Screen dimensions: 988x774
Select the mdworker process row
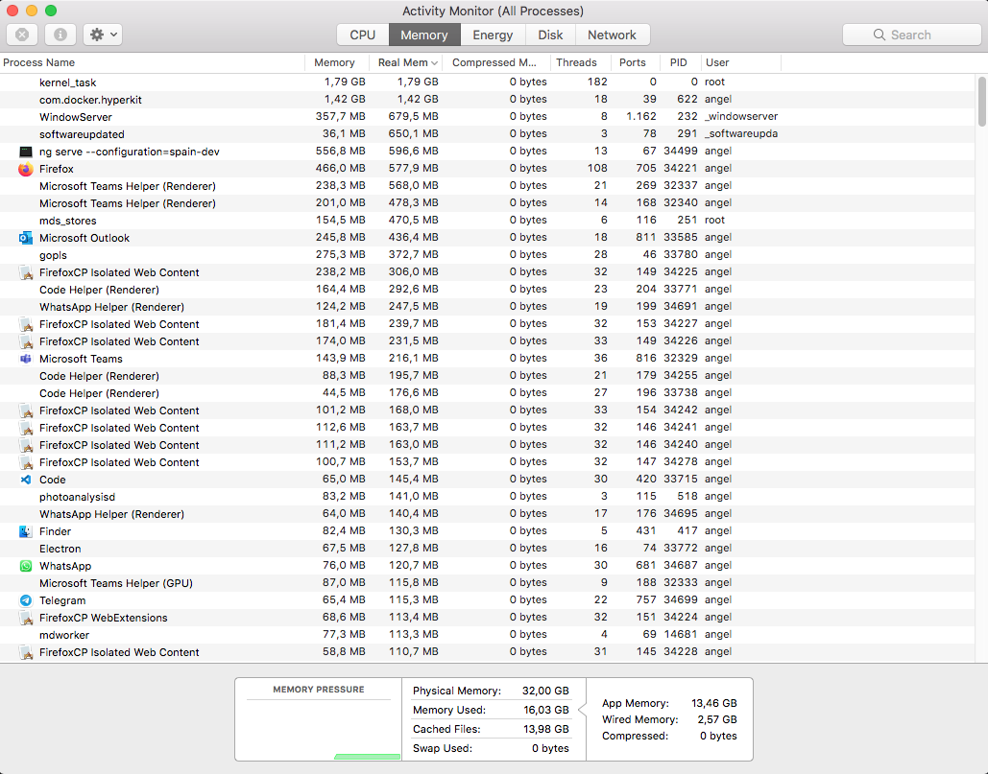coord(489,634)
